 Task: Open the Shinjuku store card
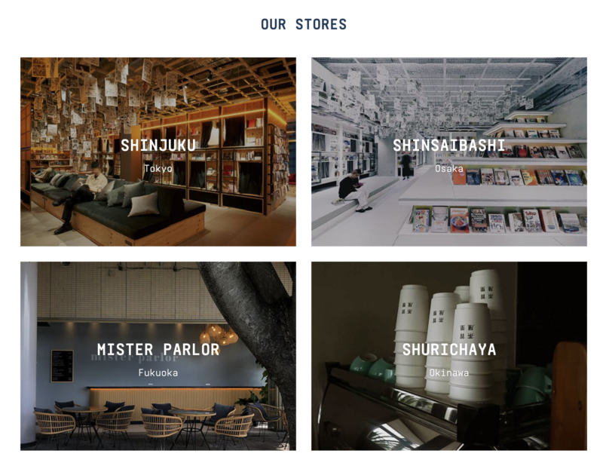(158, 152)
